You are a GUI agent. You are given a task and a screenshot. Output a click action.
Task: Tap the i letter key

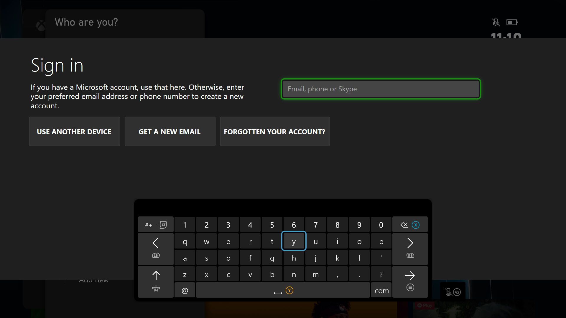pyautogui.click(x=338, y=241)
